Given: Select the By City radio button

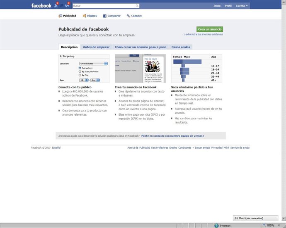Looking at the screenshot, I should (80, 75).
